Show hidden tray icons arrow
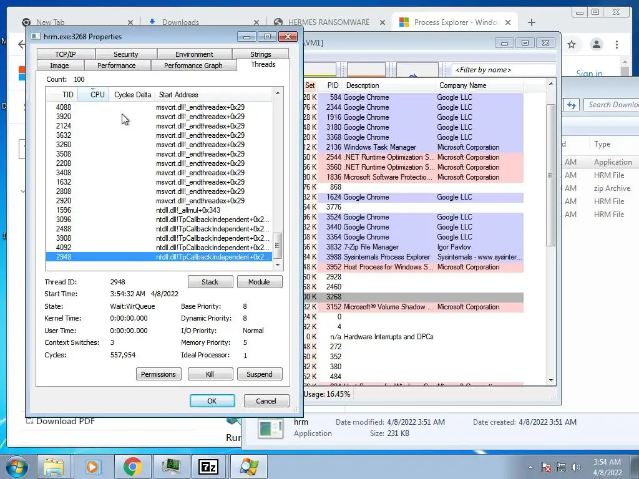The width and height of the screenshot is (639, 479). [x=530, y=467]
